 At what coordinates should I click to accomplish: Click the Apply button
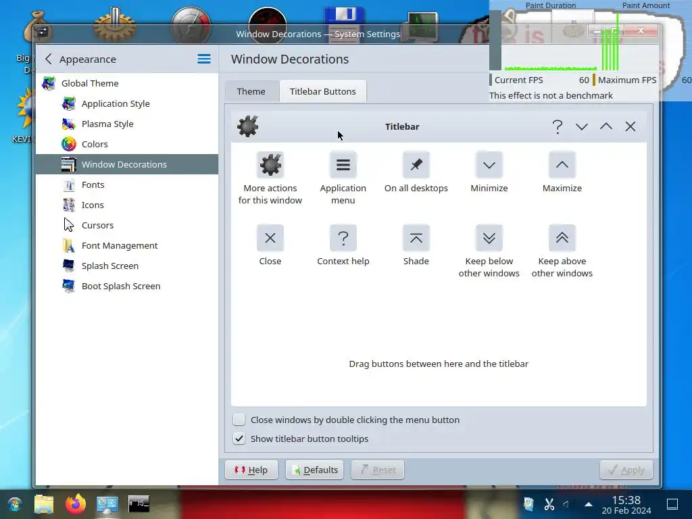click(x=626, y=470)
